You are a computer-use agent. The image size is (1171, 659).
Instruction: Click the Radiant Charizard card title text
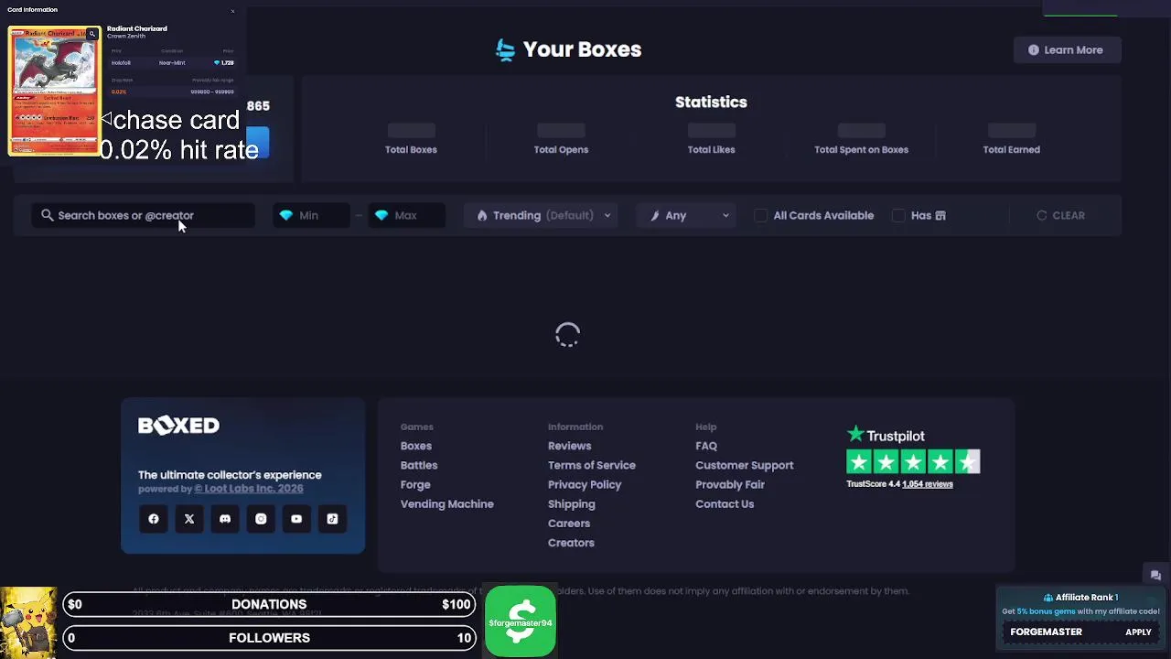tap(137, 28)
